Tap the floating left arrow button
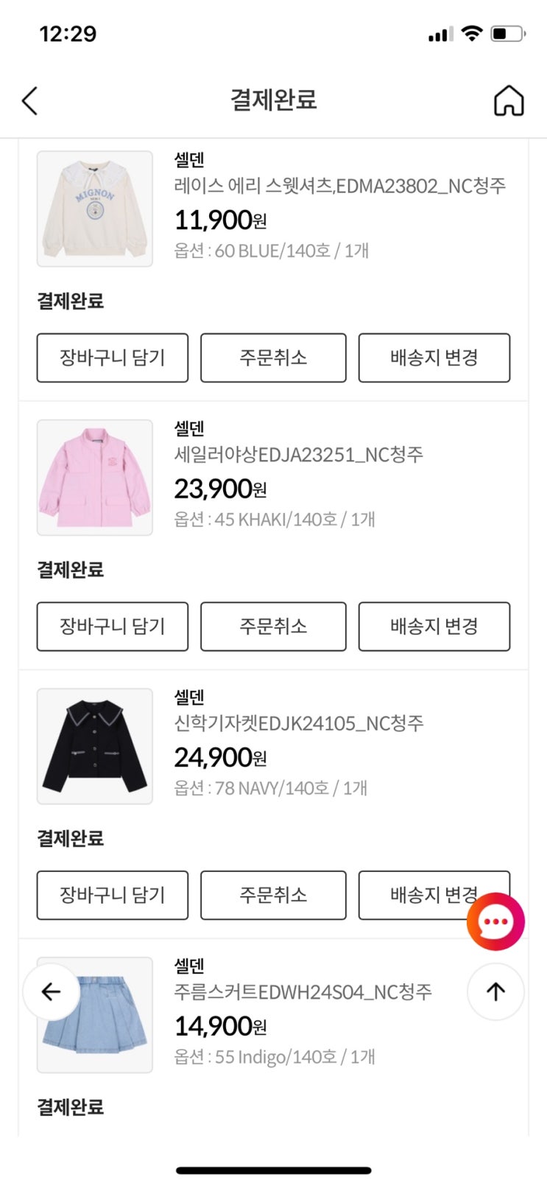Image resolution: width=547 pixels, height=1186 pixels. pyautogui.click(x=51, y=991)
